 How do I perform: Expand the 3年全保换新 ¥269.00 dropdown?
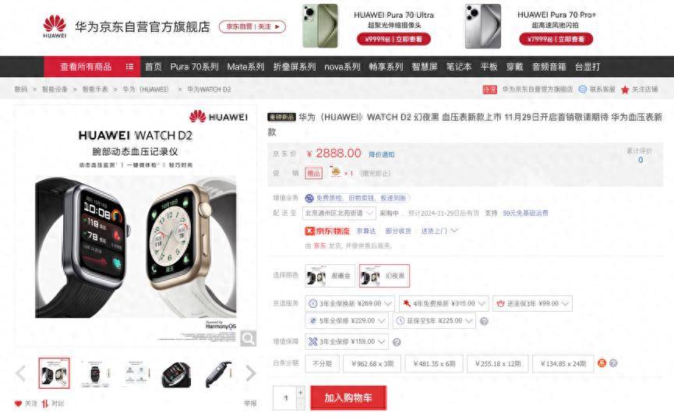point(350,303)
